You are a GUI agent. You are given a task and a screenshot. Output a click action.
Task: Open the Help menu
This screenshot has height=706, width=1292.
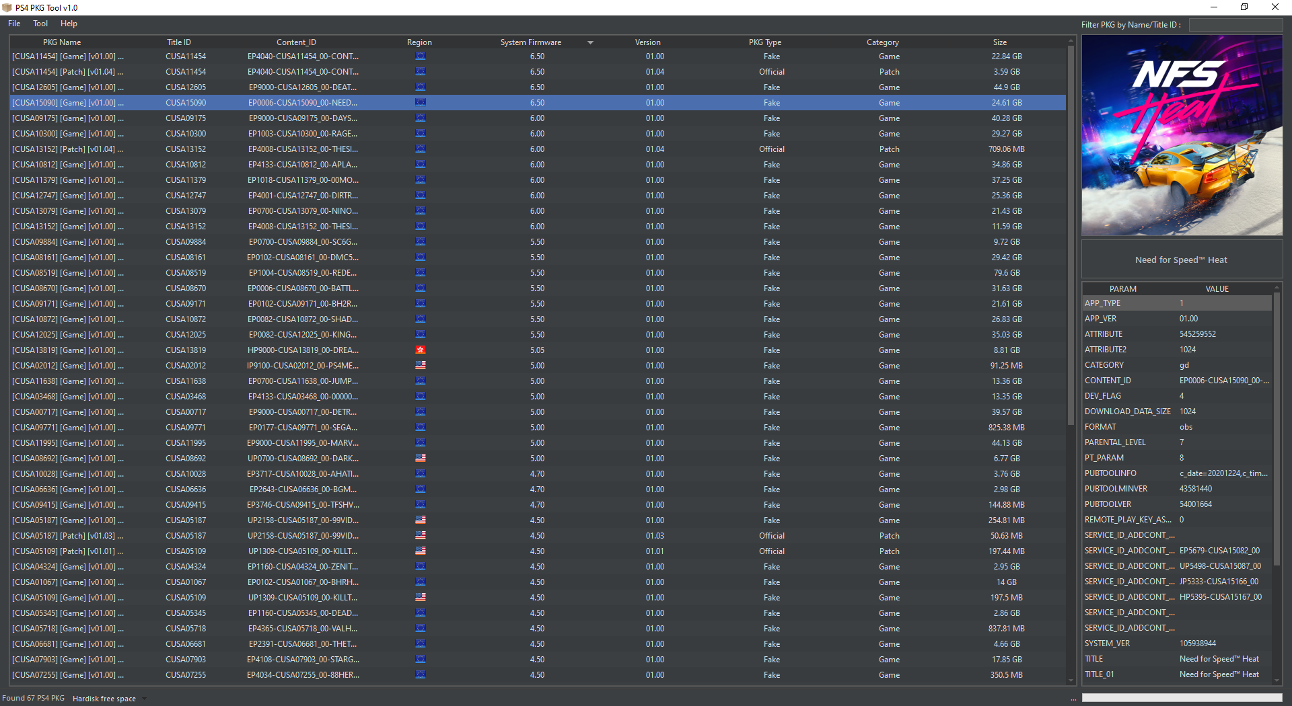click(x=69, y=24)
